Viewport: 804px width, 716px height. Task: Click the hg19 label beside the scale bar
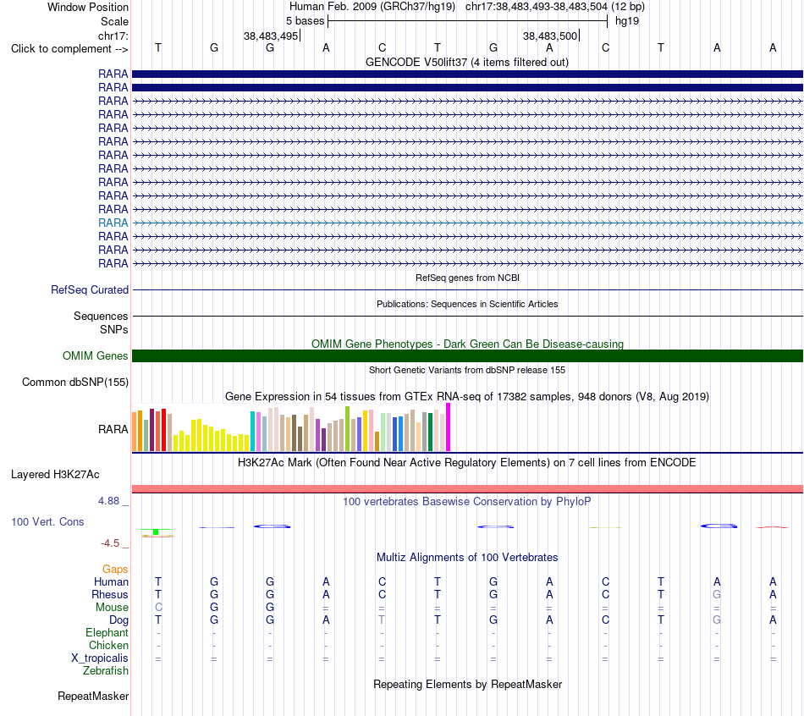pos(627,21)
